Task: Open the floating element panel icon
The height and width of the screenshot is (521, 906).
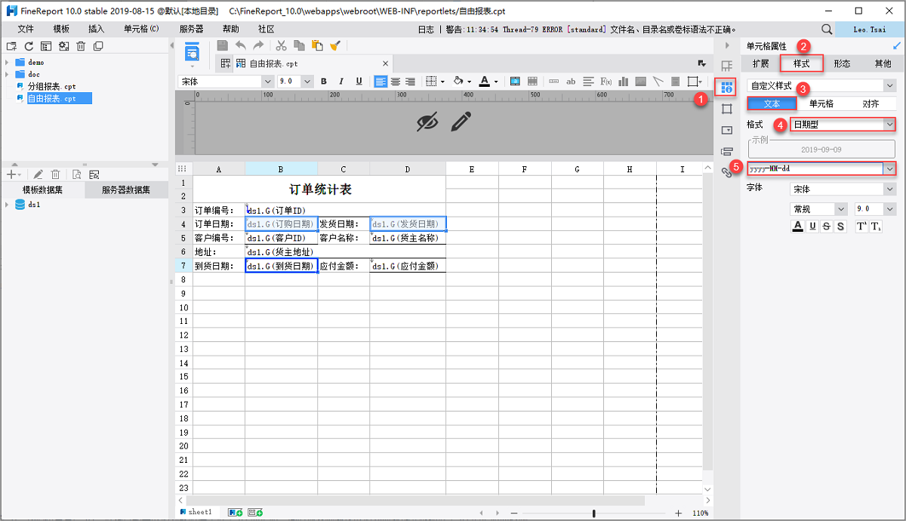Action: pos(727,109)
